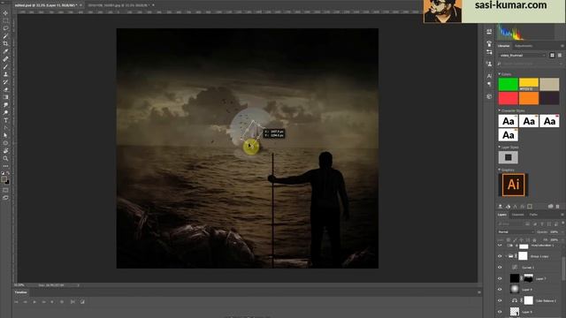
Task: Open the library selection dropdown
Action: coord(523,55)
